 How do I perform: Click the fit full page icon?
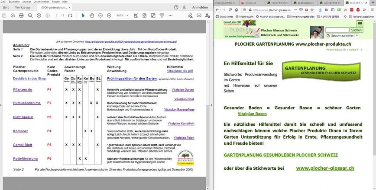click(144, 16)
